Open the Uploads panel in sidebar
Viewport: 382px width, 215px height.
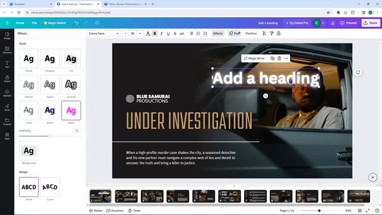tap(7, 93)
